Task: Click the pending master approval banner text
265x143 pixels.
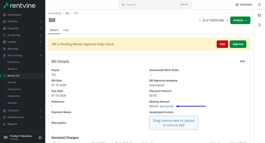Action: pos(83,44)
